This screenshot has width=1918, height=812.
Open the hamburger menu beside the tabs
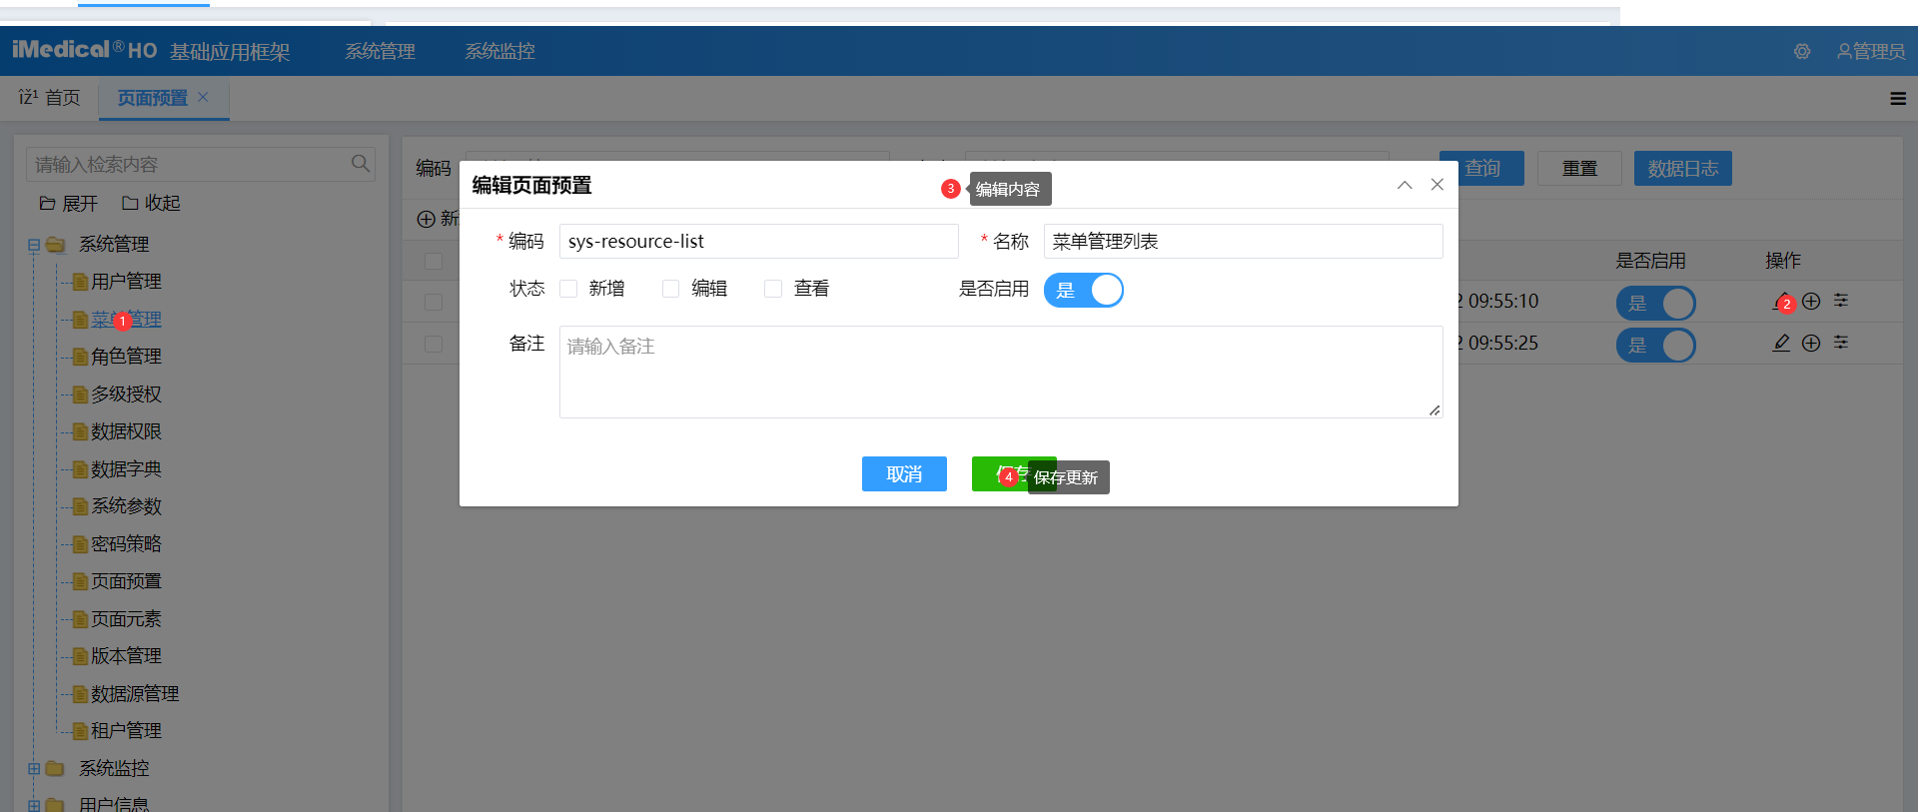[x=1898, y=99]
